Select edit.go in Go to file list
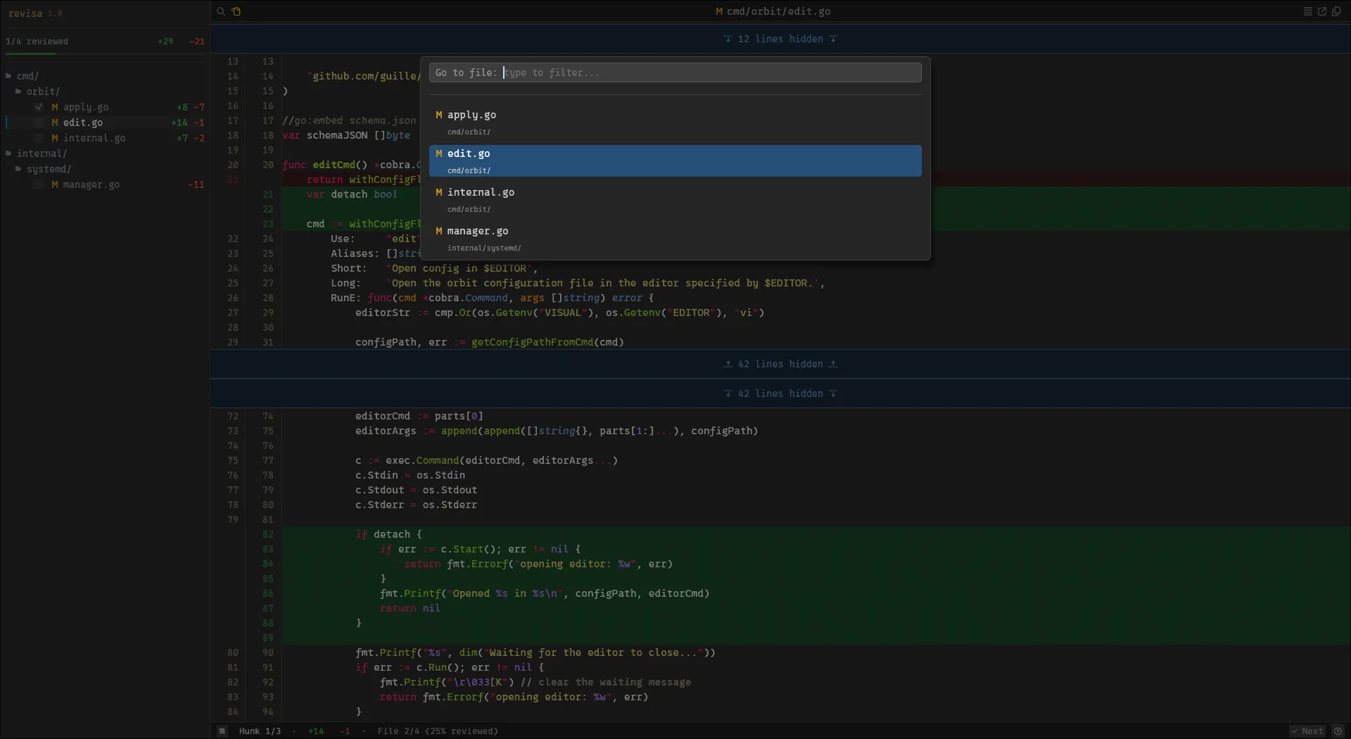Image resolution: width=1351 pixels, height=739 pixels. click(x=675, y=161)
